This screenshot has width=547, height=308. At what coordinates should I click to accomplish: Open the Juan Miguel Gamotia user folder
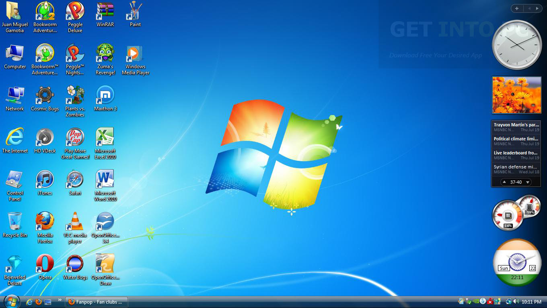pos(15,17)
